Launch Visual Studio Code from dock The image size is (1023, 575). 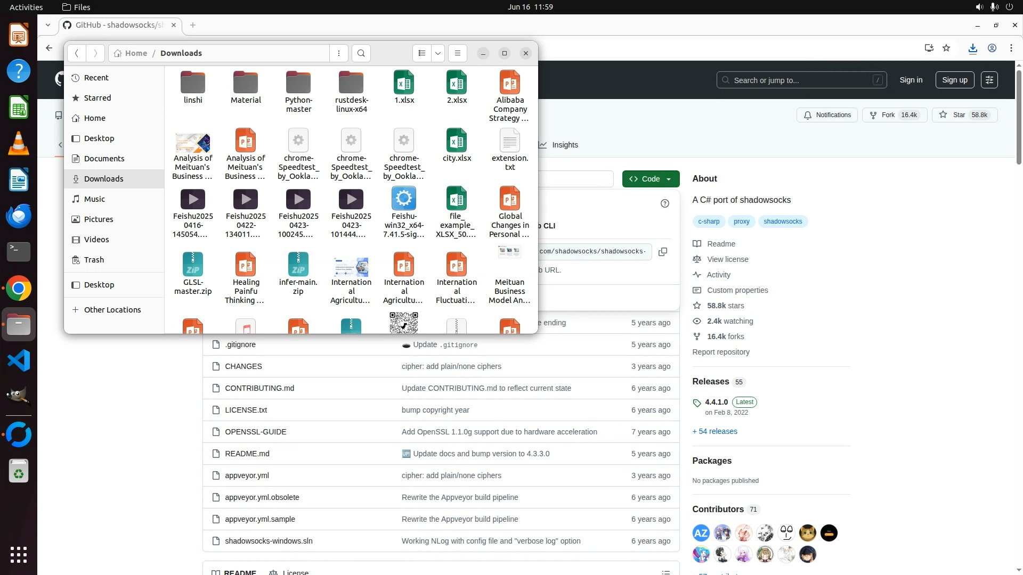coord(19,361)
